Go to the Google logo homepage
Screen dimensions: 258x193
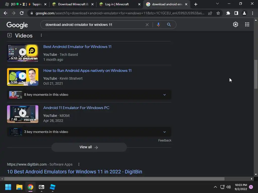pos(17,25)
